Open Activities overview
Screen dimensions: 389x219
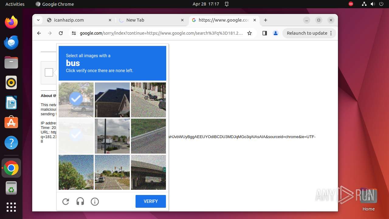(15, 4)
